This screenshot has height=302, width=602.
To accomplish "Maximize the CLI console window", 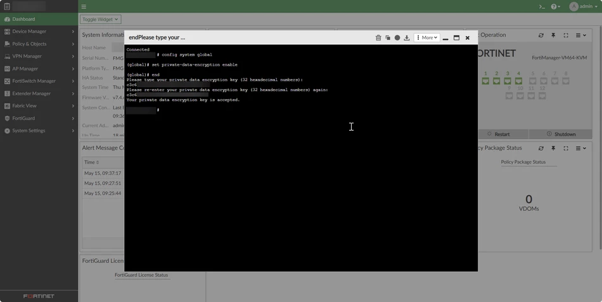I will 456,37.
